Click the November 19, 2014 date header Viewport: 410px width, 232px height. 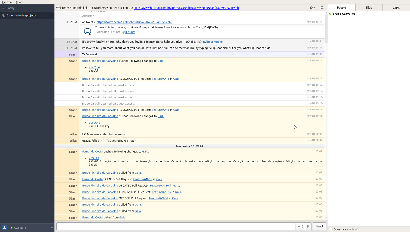(189, 146)
